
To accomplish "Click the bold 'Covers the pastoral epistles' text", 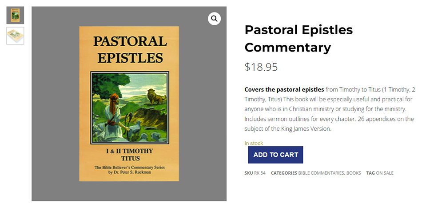I will coord(284,89).
